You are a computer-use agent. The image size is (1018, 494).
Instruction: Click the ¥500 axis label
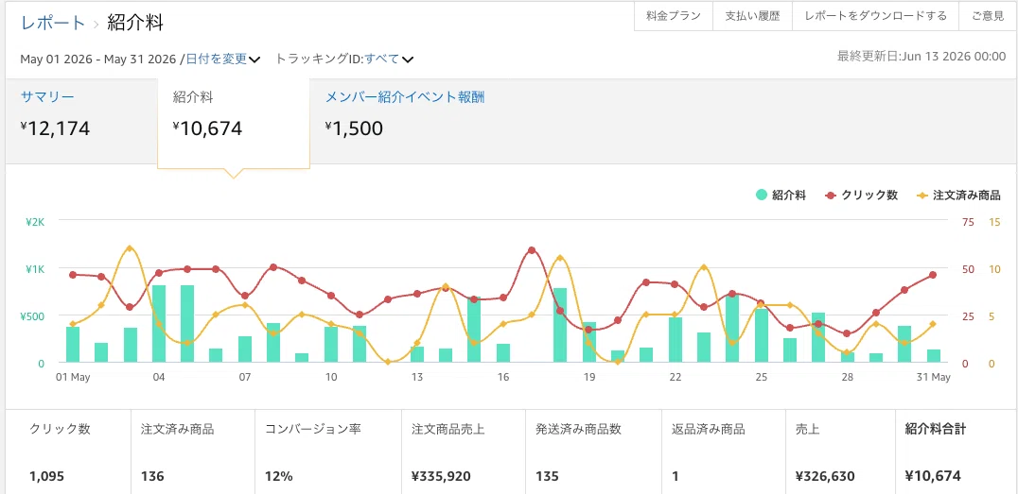pyautogui.click(x=32, y=316)
